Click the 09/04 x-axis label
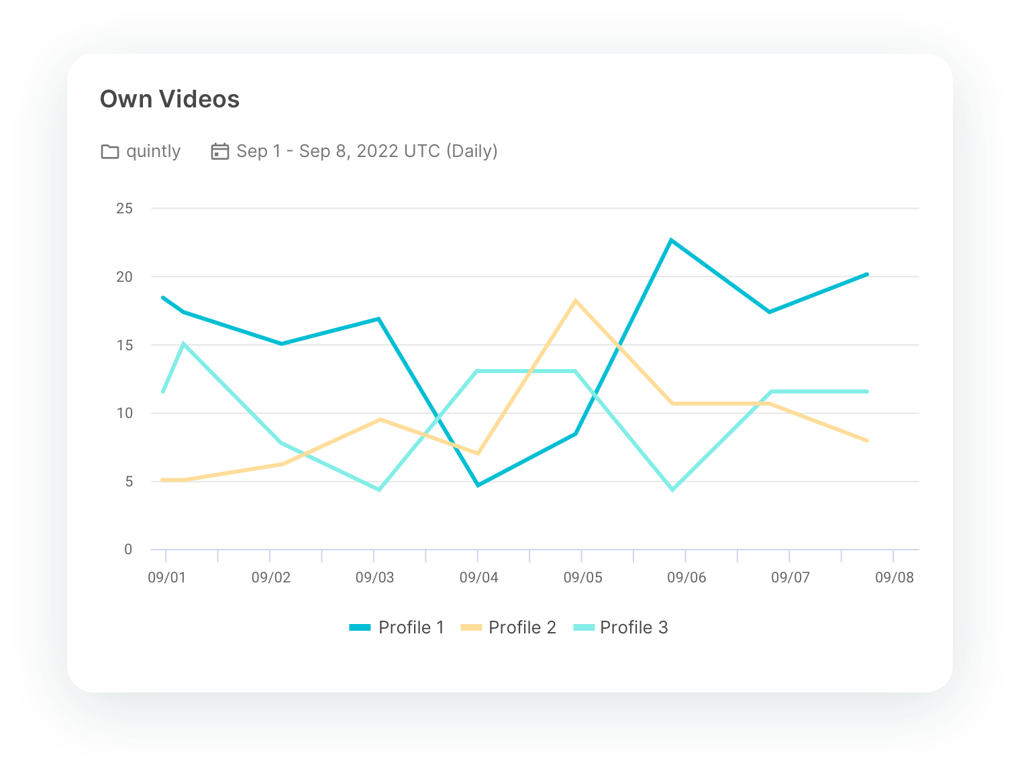 (478, 578)
